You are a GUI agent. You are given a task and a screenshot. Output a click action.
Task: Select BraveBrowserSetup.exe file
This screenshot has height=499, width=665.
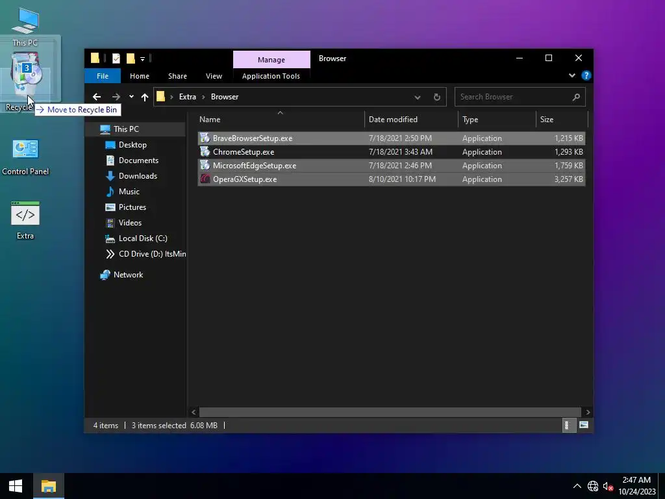391,138
